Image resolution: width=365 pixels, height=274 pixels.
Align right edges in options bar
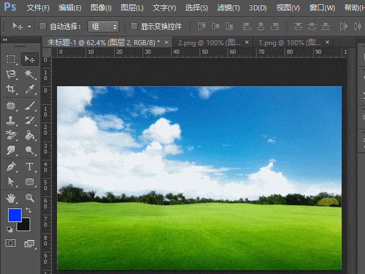pyautogui.click(x=275, y=26)
